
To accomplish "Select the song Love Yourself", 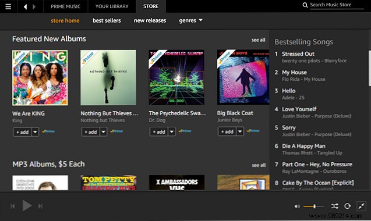I will (299, 109).
